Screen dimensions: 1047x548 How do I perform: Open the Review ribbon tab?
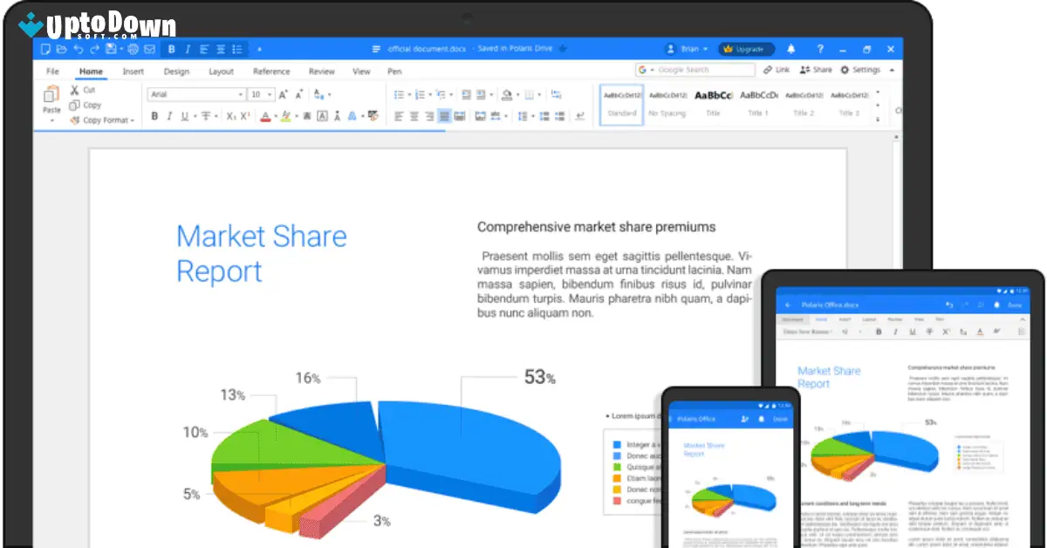[321, 71]
